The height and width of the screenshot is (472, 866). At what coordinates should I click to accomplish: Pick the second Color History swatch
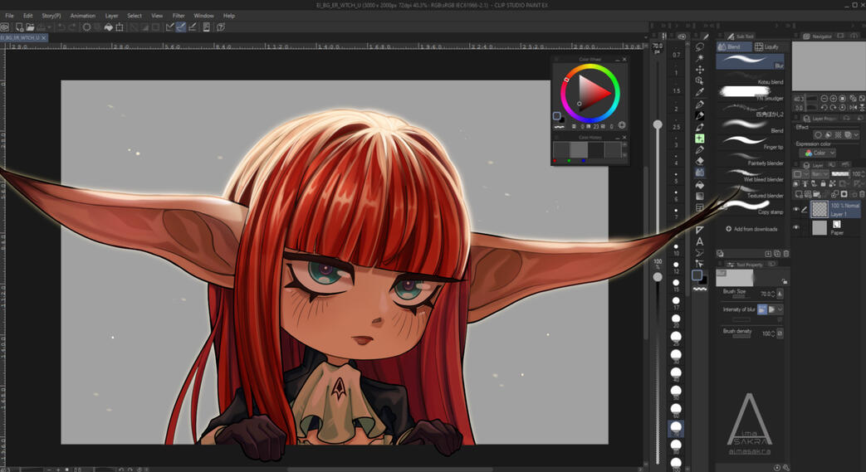point(578,149)
